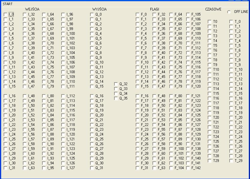This screenshot has height=179, width=250.
Task: Enable timer T10 checkbox
Action: click(209, 70)
